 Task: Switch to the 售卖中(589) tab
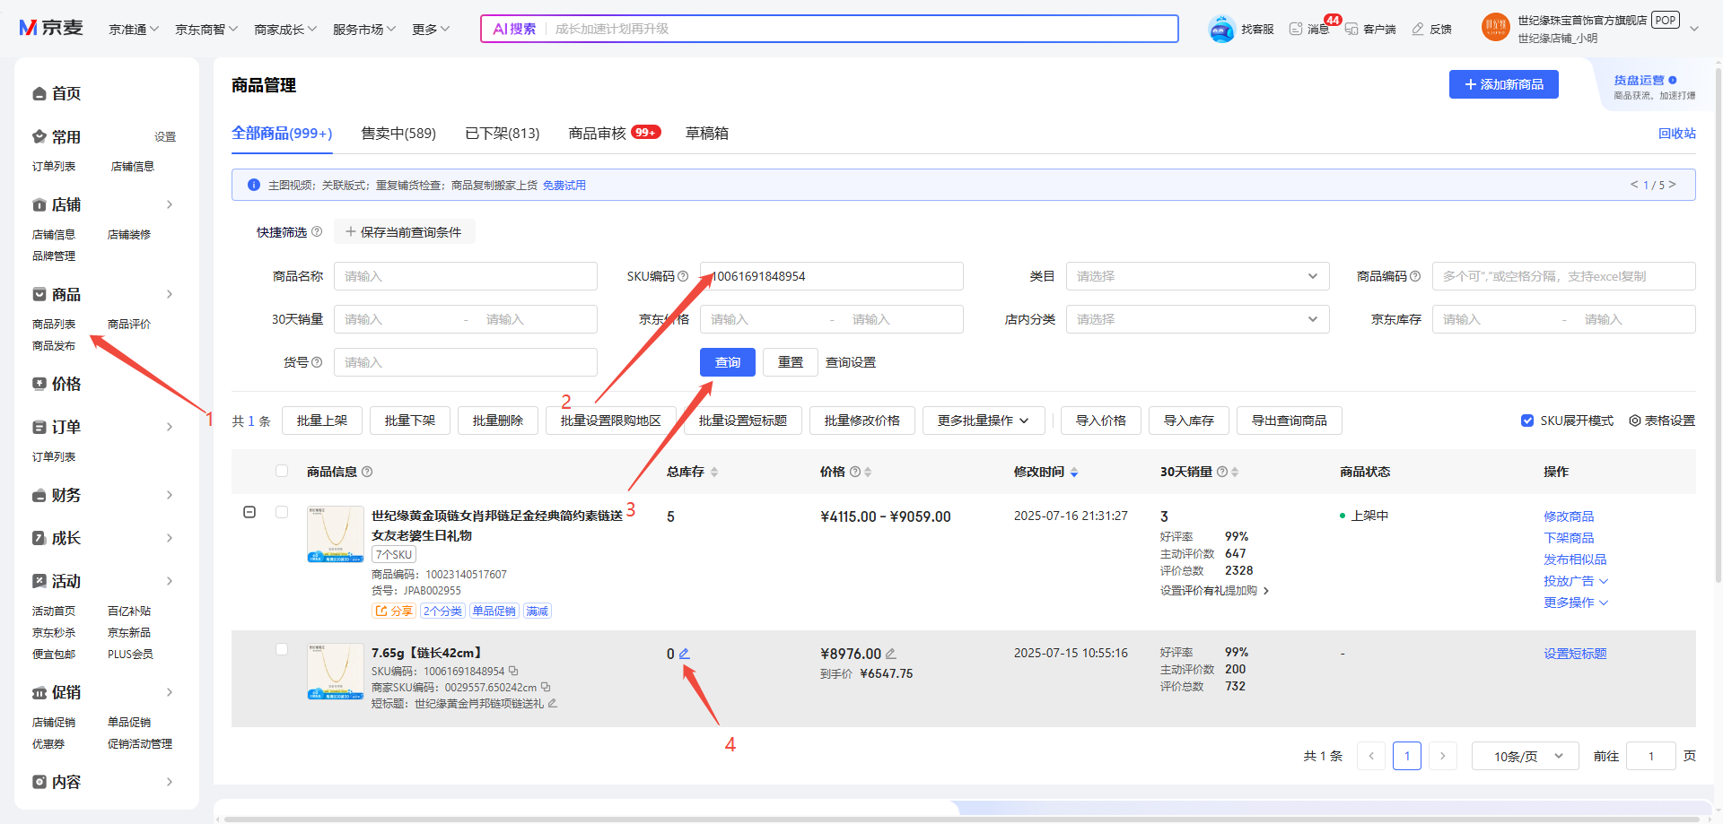[x=398, y=134]
